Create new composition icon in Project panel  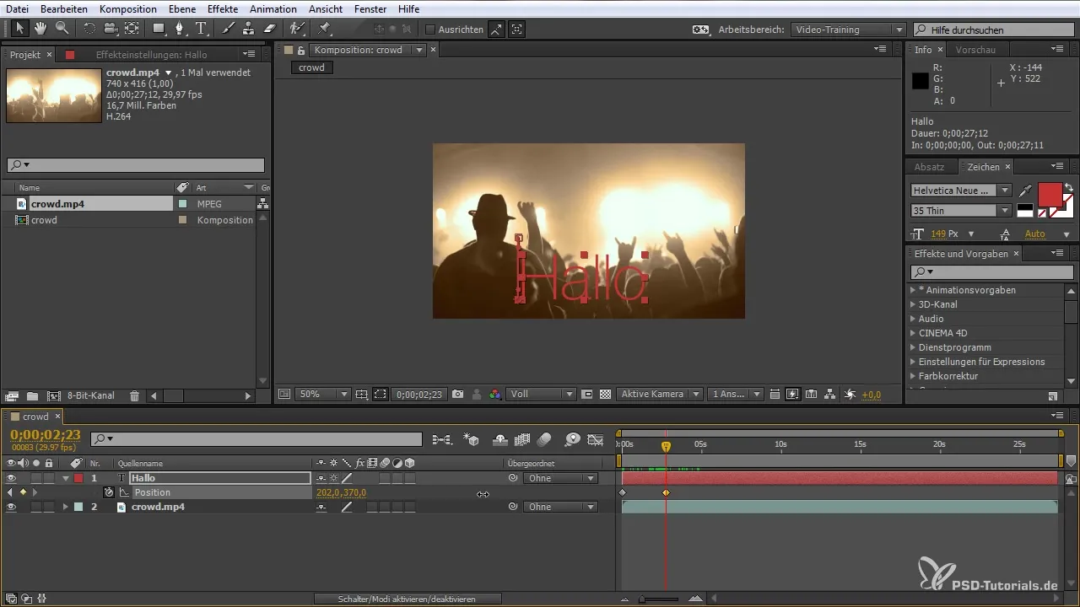click(53, 395)
